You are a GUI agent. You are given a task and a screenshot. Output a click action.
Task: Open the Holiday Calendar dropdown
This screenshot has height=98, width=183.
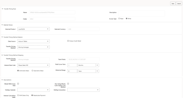[33, 90]
